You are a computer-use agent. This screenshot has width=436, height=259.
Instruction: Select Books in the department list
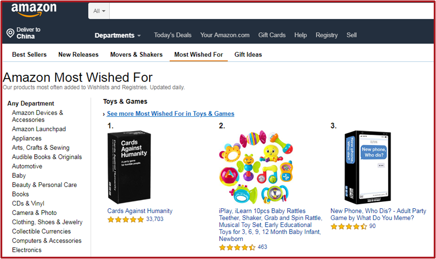point(20,194)
